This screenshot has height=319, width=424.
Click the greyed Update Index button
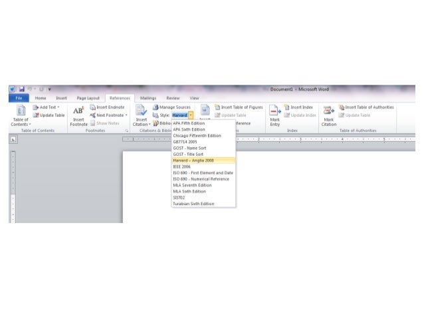[x=300, y=115]
